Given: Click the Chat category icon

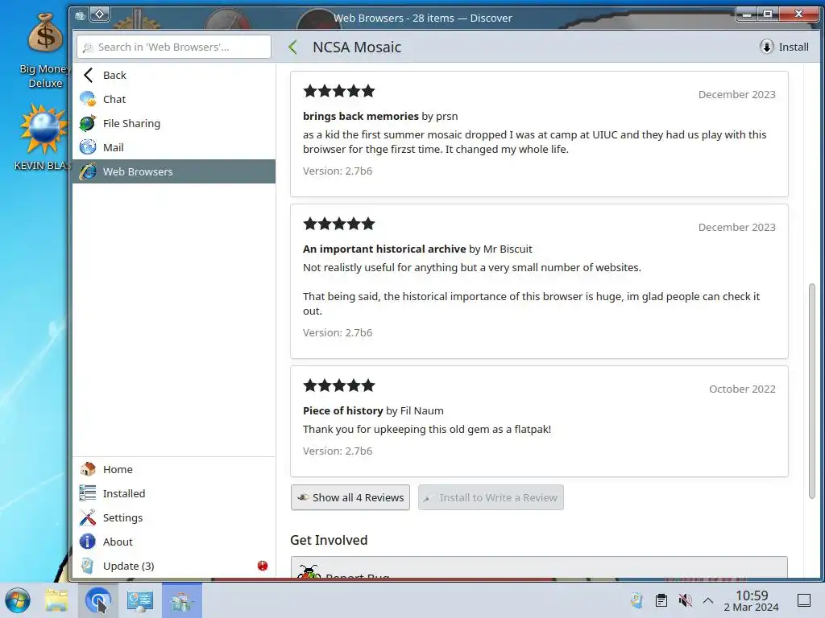Looking at the screenshot, I should (88, 99).
